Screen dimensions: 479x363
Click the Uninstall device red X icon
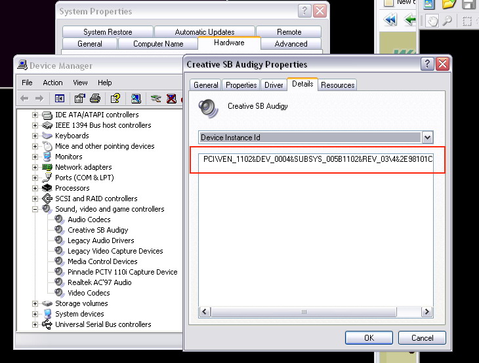pyautogui.click(x=171, y=98)
